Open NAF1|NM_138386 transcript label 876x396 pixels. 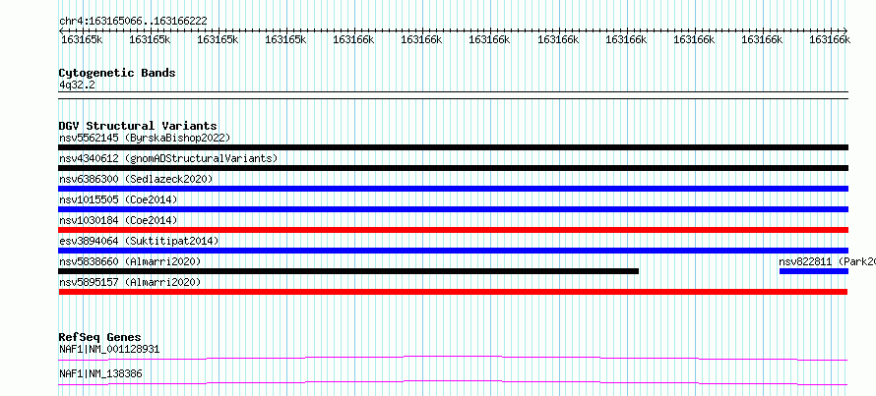pos(100,373)
